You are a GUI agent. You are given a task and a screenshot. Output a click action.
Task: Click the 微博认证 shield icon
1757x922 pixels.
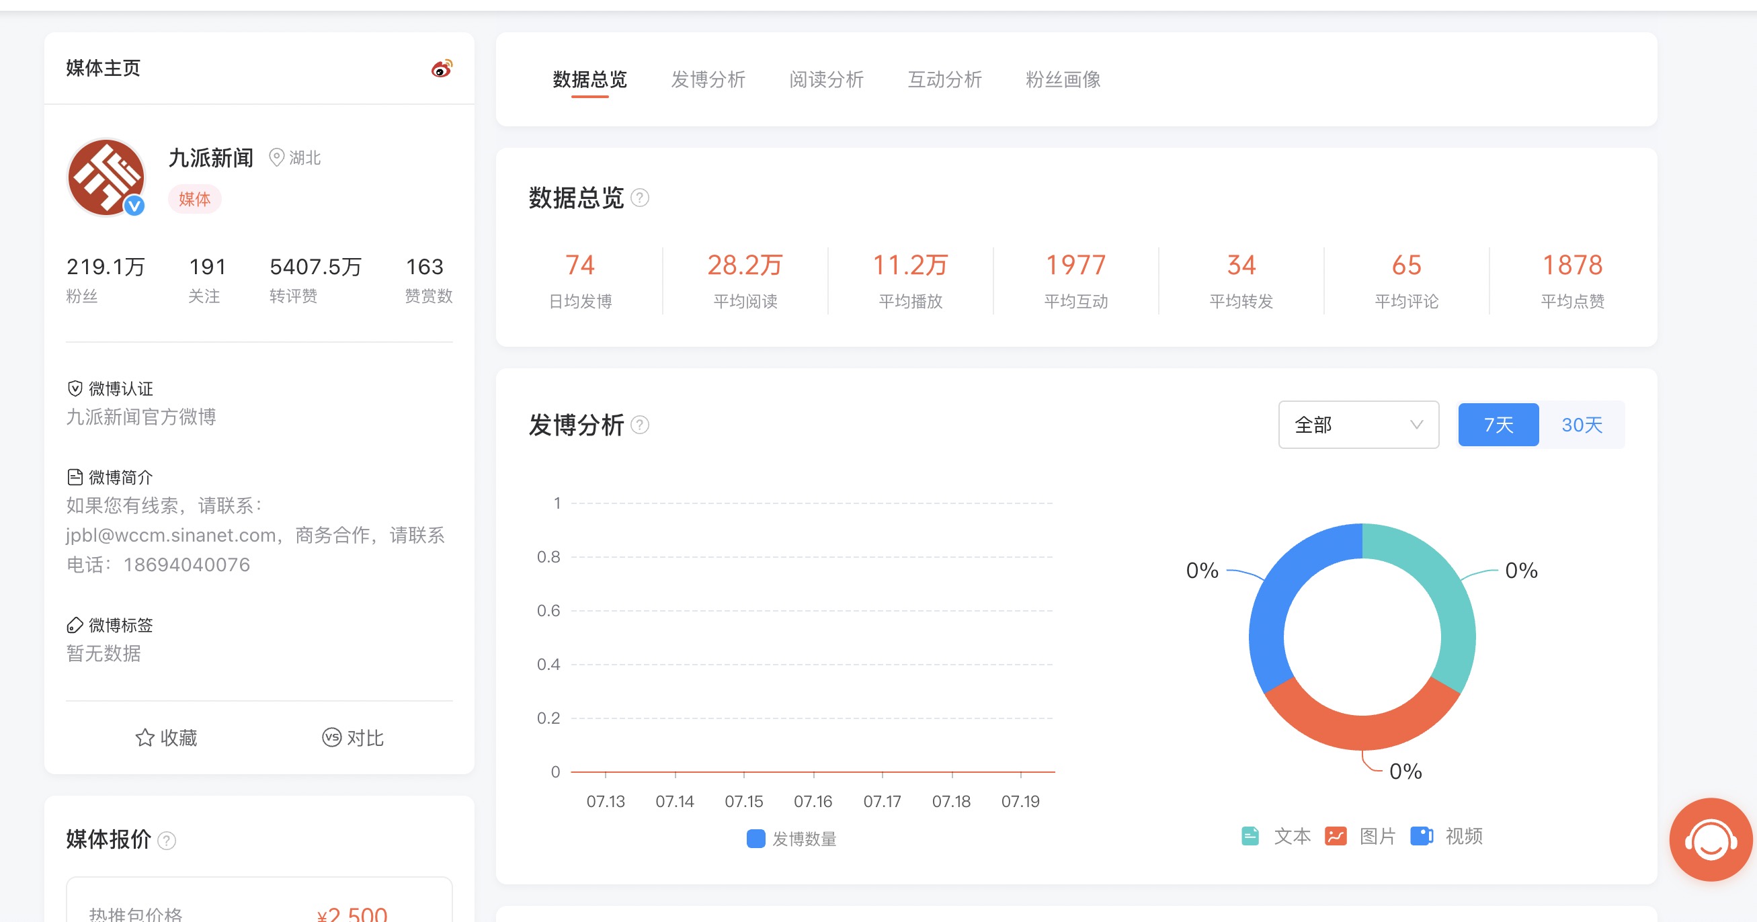(x=75, y=388)
